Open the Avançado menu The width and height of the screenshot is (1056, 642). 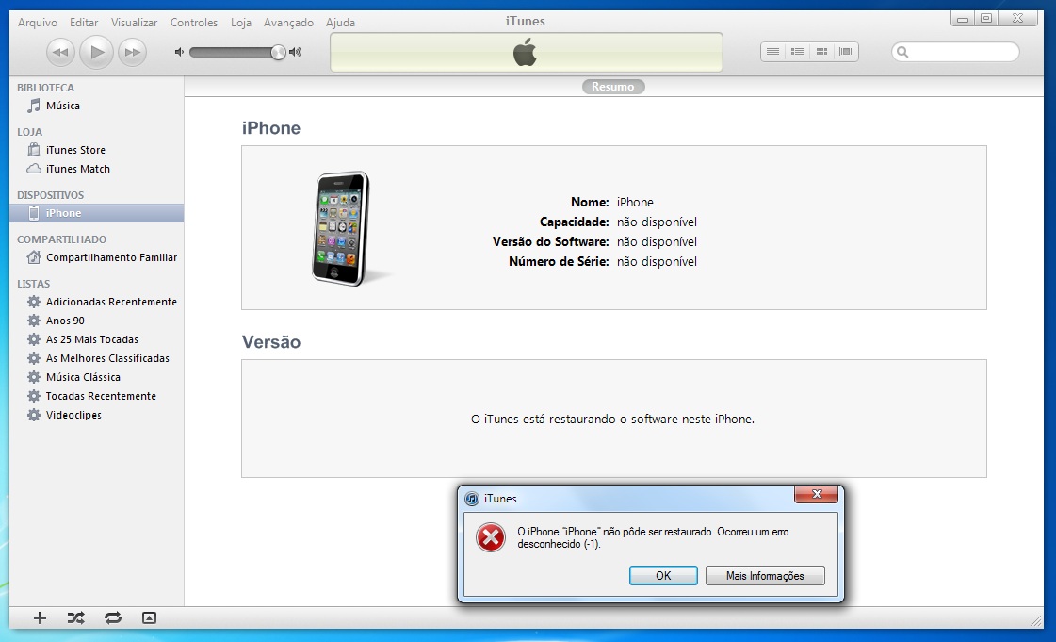coord(288,23)
